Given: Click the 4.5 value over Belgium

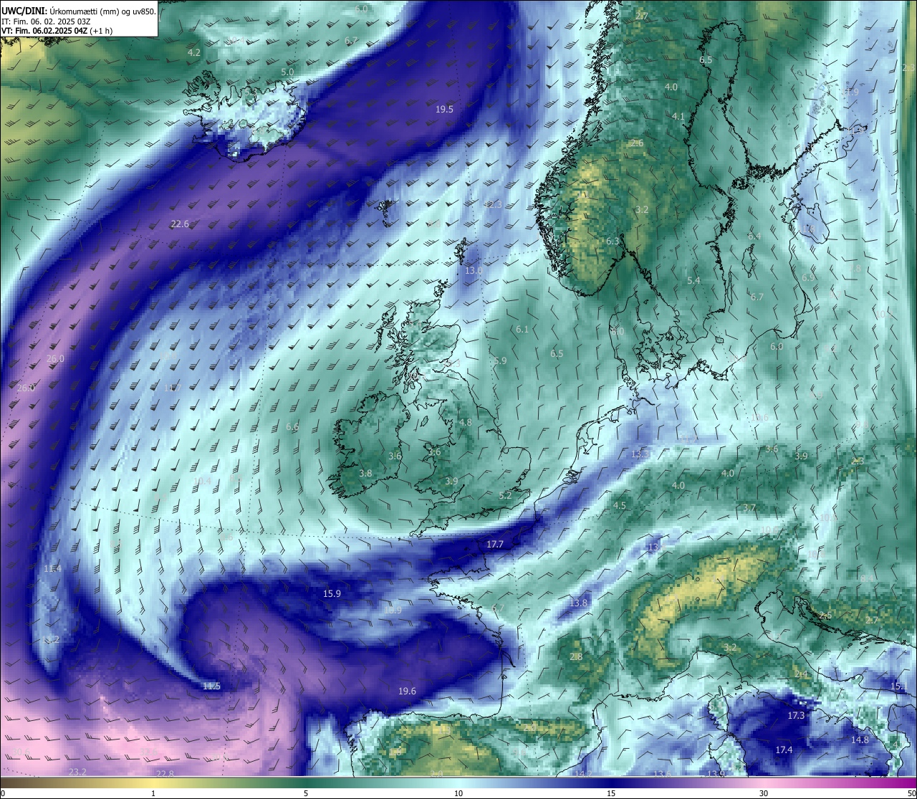Looking at the screenshot, I should (x=620, y=505).
